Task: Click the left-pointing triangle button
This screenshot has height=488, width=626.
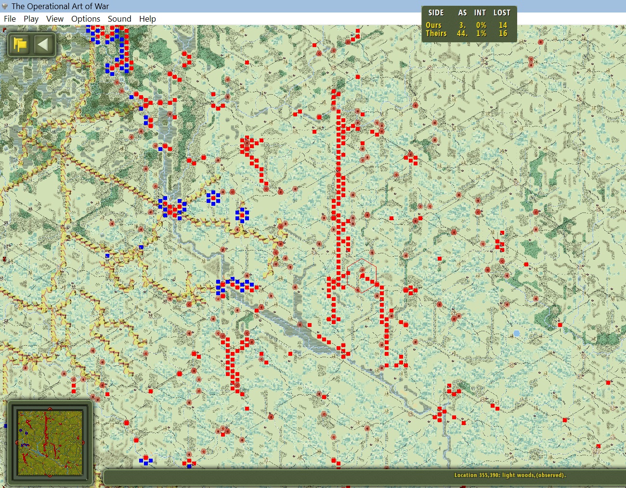Action: pos(43,45)
